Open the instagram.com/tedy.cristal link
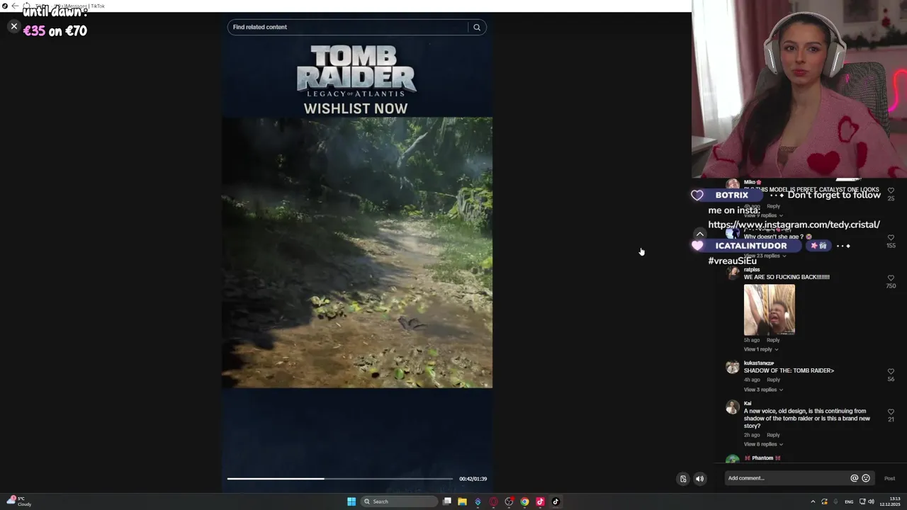Screen dimensions: 907x510 coord(794,225)
